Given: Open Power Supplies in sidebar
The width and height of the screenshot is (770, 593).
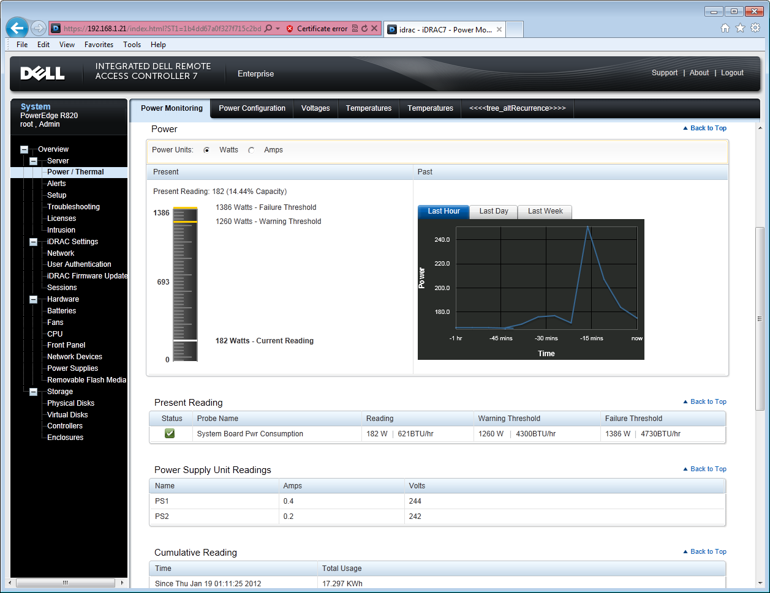Looking at the screenshot, I should [x=72, y=368].
